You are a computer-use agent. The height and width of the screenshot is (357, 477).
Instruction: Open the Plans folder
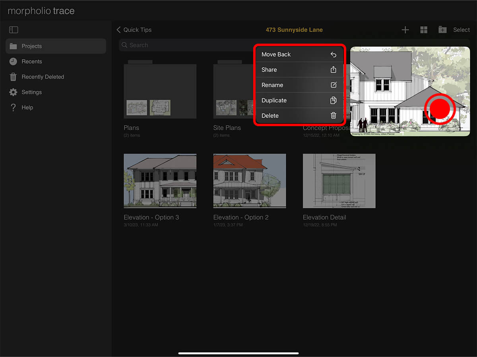(160, 91)
